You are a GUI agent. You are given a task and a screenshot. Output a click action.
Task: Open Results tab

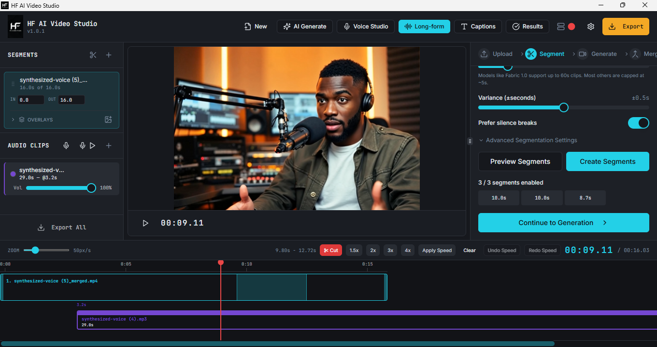pyautogui.click(x=528, y=27)
